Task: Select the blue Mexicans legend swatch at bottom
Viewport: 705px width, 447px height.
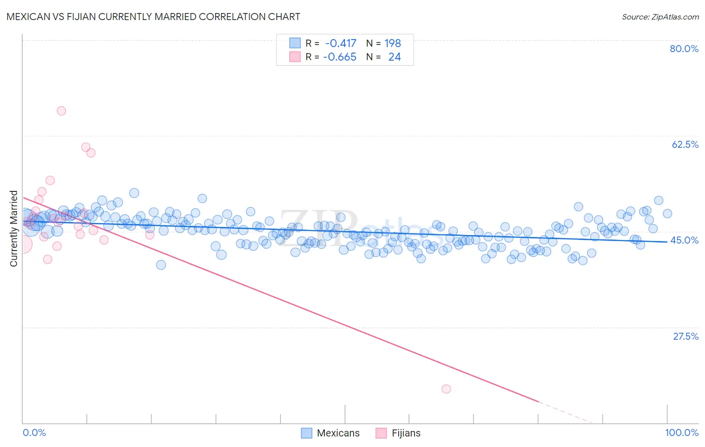Action: pyautogui.click(x=306, y=433)
